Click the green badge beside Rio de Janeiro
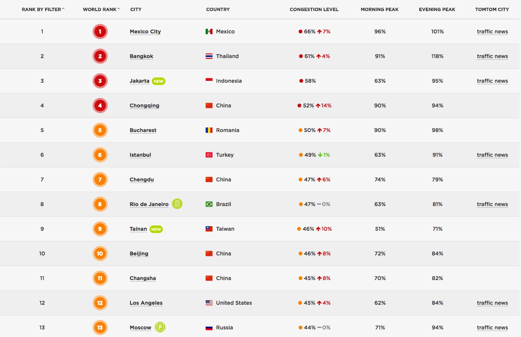Screen dimensions: 521x337 (x=177, y=204)
